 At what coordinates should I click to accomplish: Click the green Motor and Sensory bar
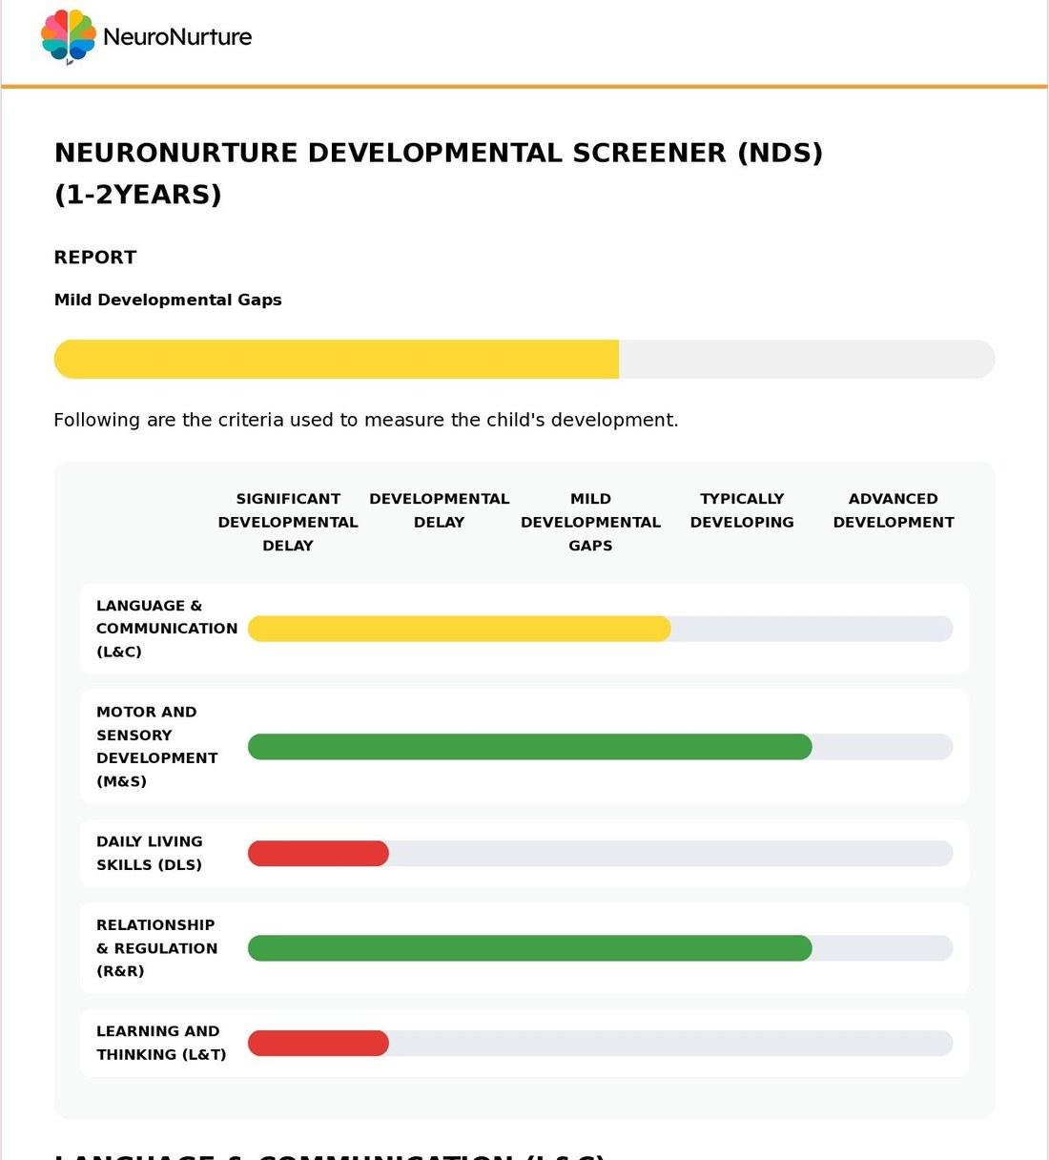pos(530,747)
